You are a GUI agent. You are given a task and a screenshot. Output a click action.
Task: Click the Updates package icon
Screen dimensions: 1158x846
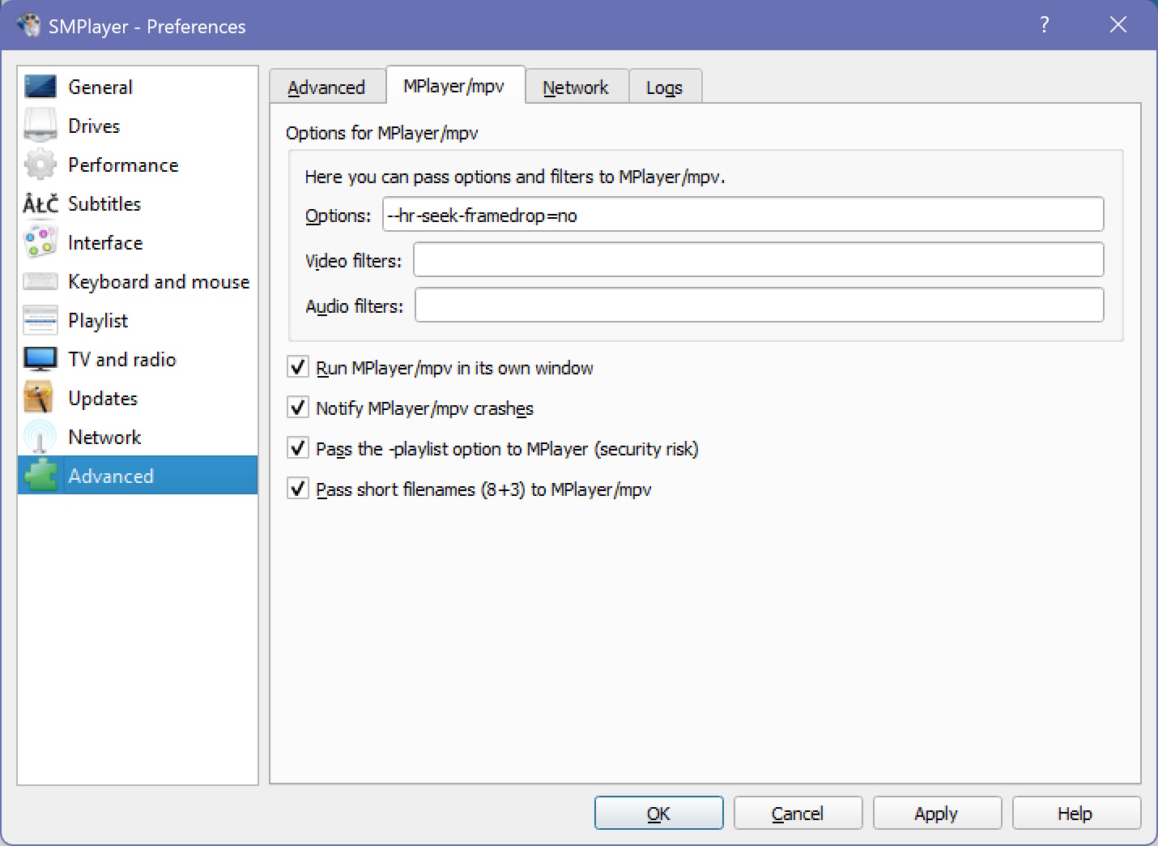pyautogui.click(x=40, y=398)
